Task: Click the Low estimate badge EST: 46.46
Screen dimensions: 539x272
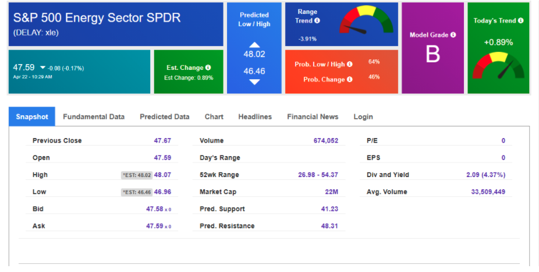Action: click(137, 192)
